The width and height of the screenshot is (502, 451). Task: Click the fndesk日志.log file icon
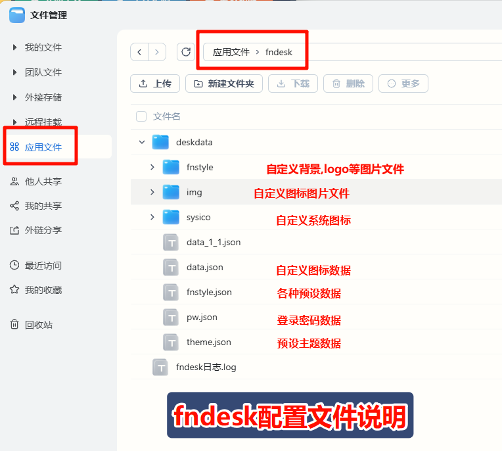pyautogui.click(x=160, y=367)
